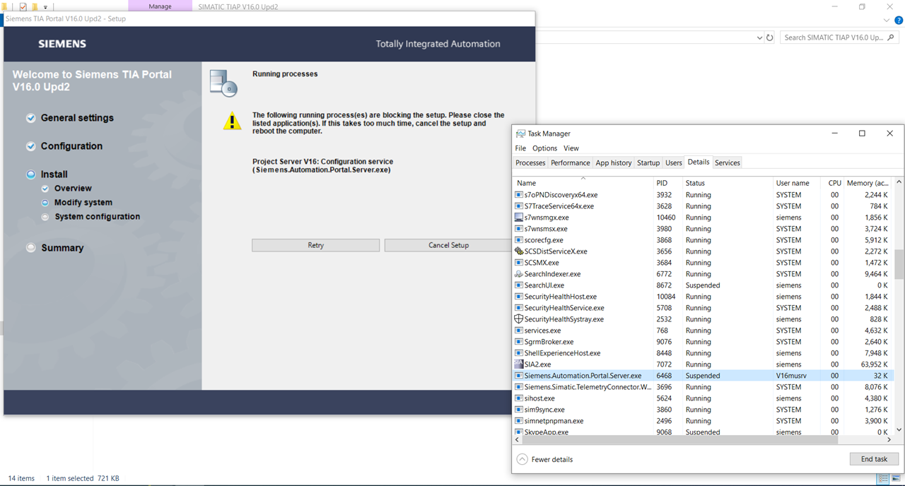The width and height of the screenshot is (905, 486).
Task: Click the SIA2.exe application icon
Action: [x=519, y=364]
